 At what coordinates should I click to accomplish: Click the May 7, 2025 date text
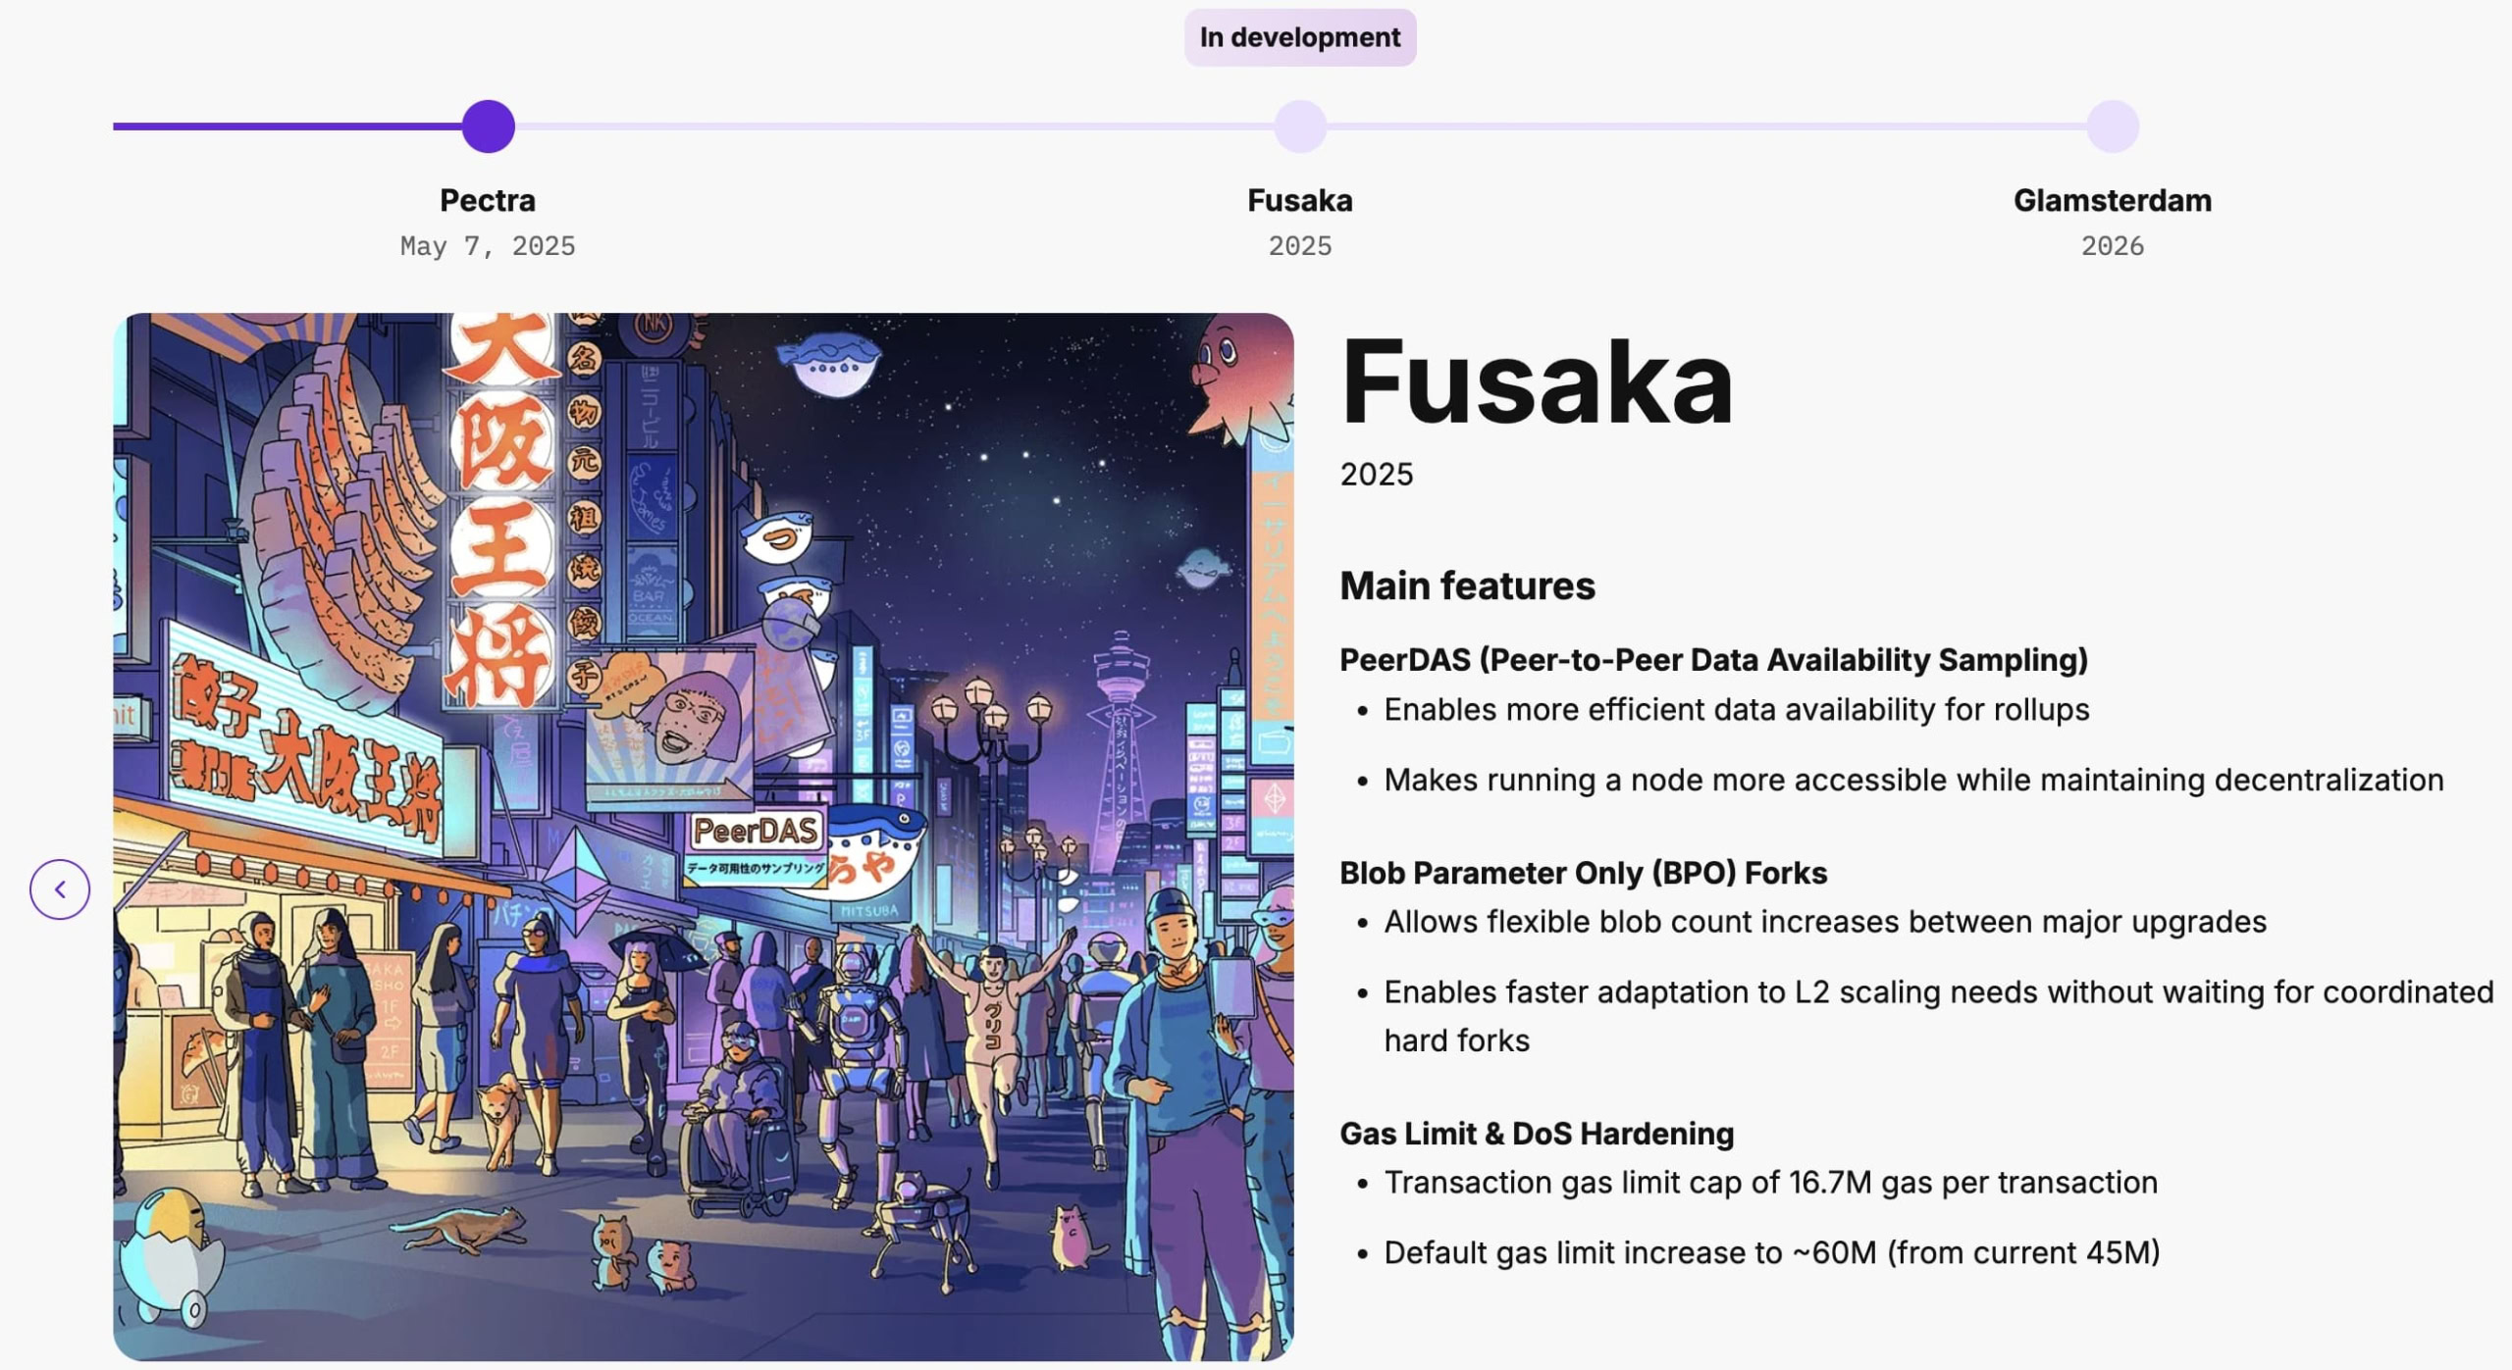(x=488, y=246)
